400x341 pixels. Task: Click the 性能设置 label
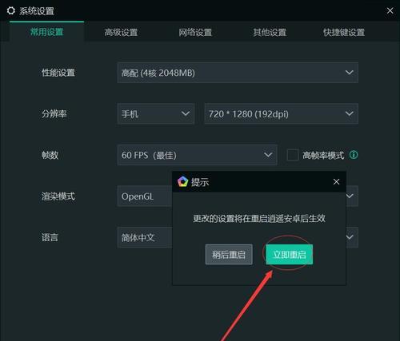click(58, 73)
